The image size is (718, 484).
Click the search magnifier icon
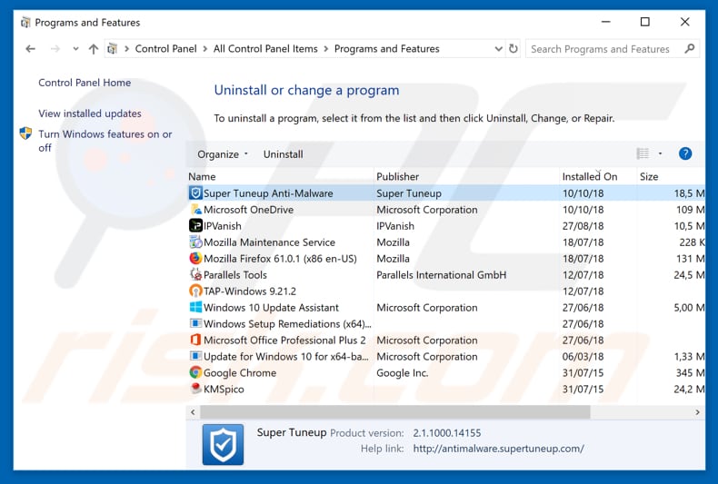coord(689,48)
